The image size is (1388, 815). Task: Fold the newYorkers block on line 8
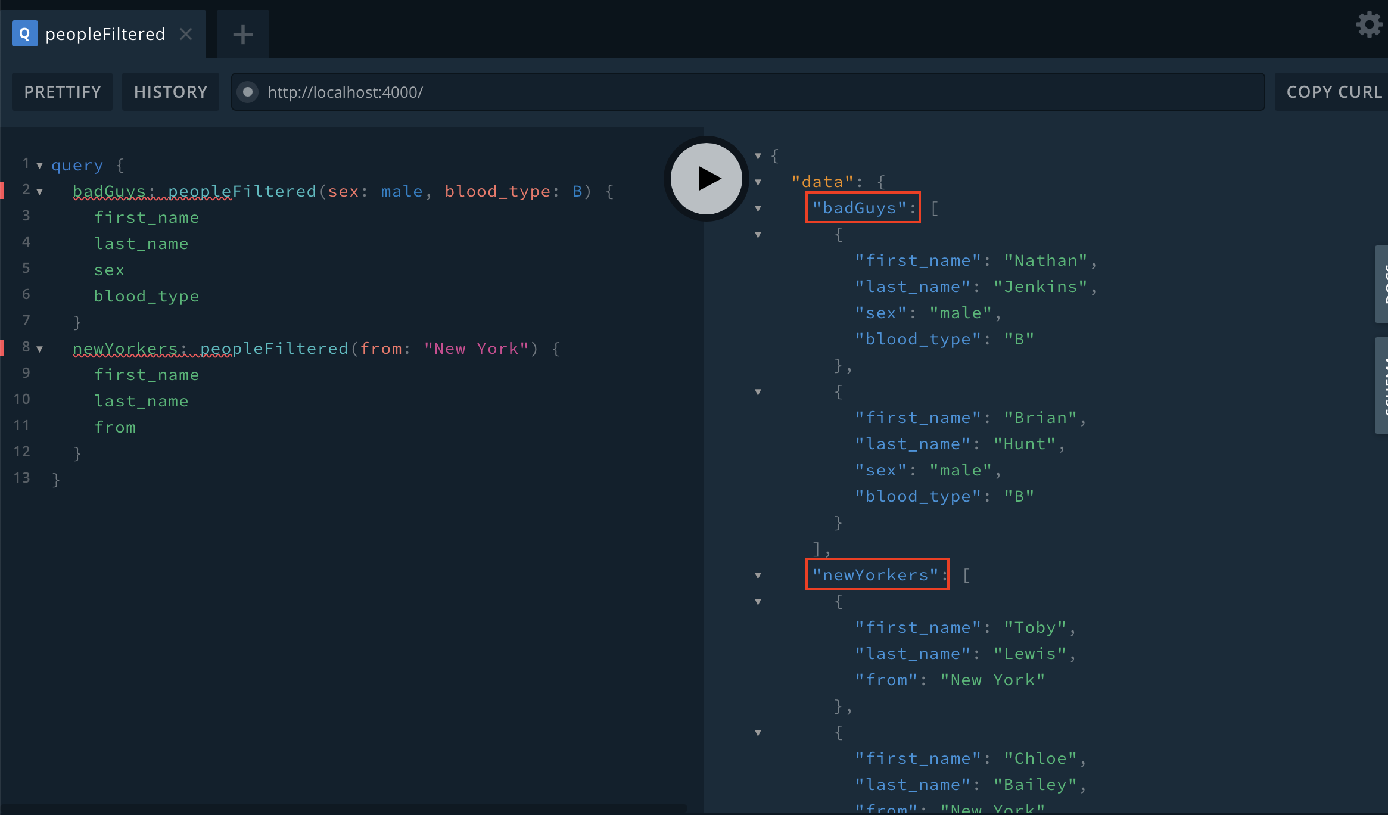pyautogui.click(x=40, y=349)
